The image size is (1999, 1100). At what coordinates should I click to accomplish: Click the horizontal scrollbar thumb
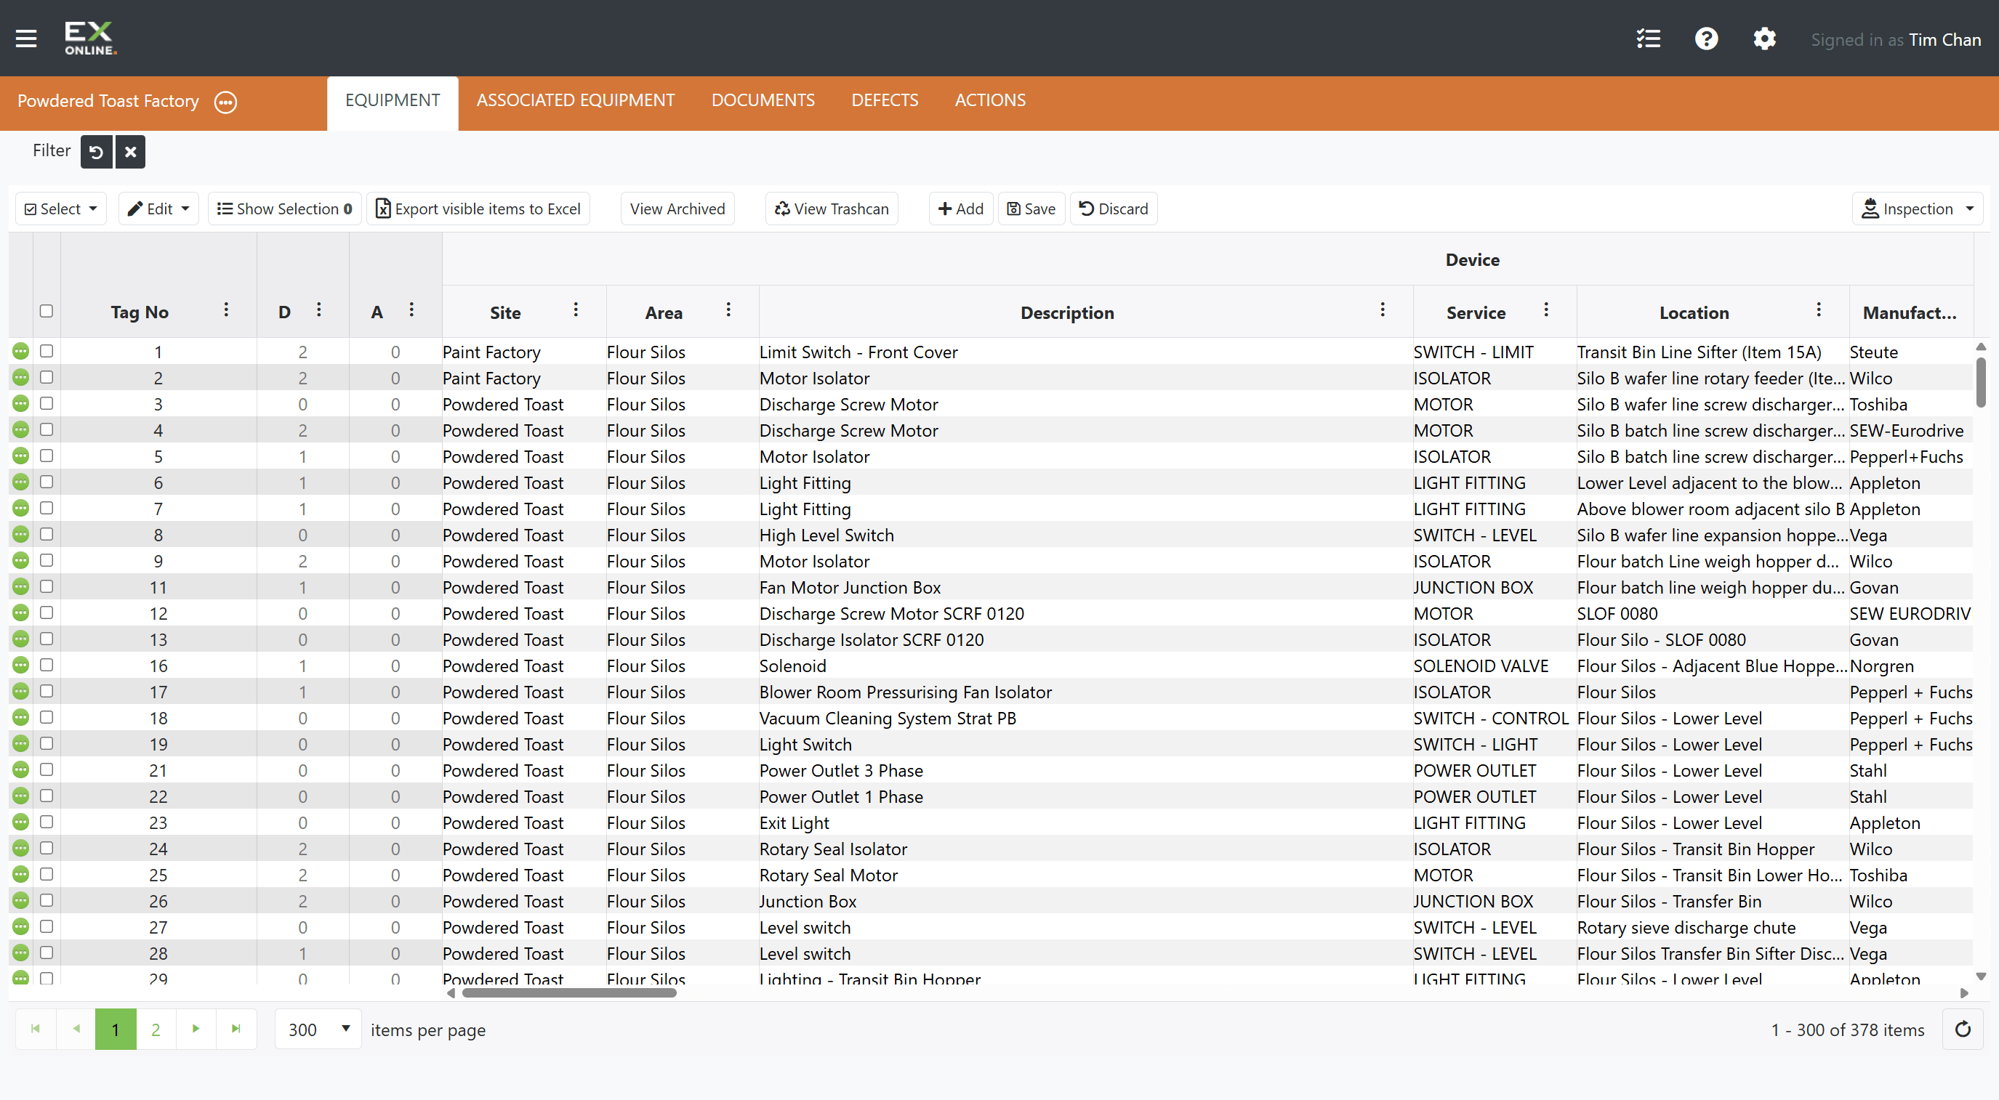(x=569, y=993)
